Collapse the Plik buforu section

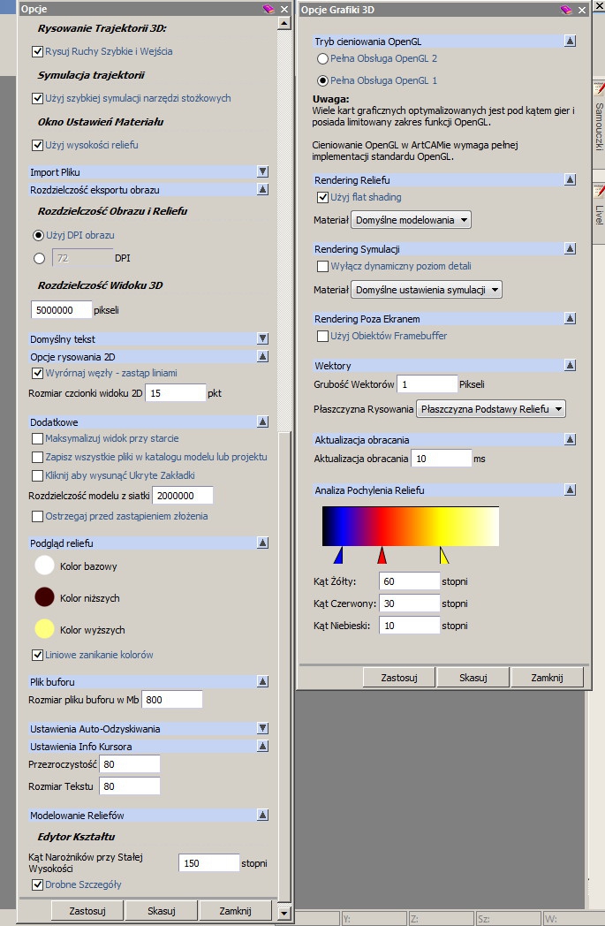pos(263,681)
